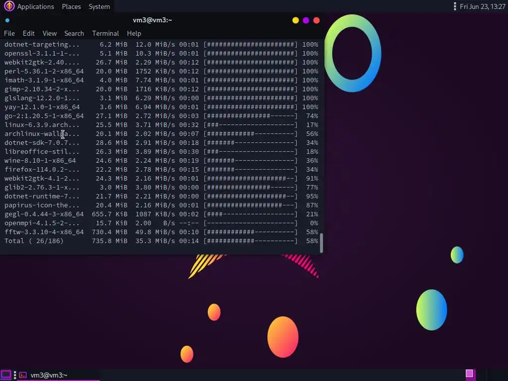Click the text 'gegl-0.4.44-3-x86_64'

coord(44,214)
